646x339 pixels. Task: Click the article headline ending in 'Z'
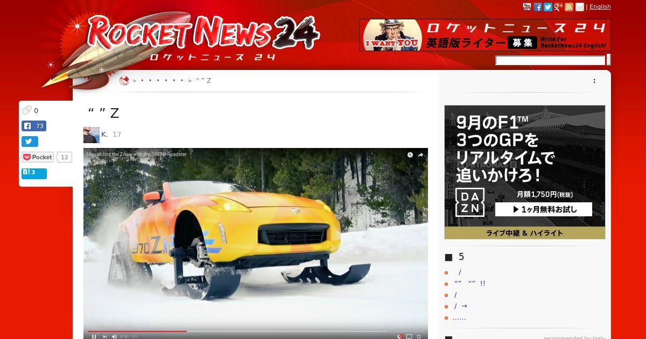(103, 113)
